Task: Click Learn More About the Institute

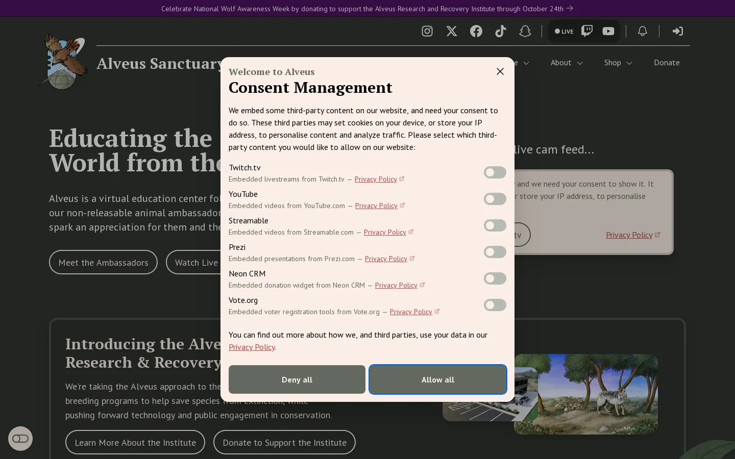Action: coord(135,442)
